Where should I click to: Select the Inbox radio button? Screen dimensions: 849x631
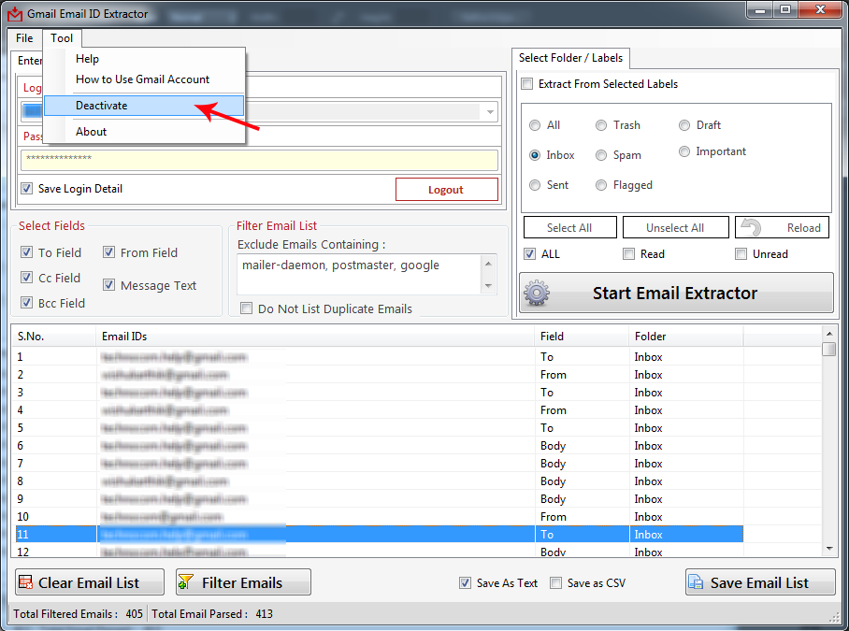[535, 155]
